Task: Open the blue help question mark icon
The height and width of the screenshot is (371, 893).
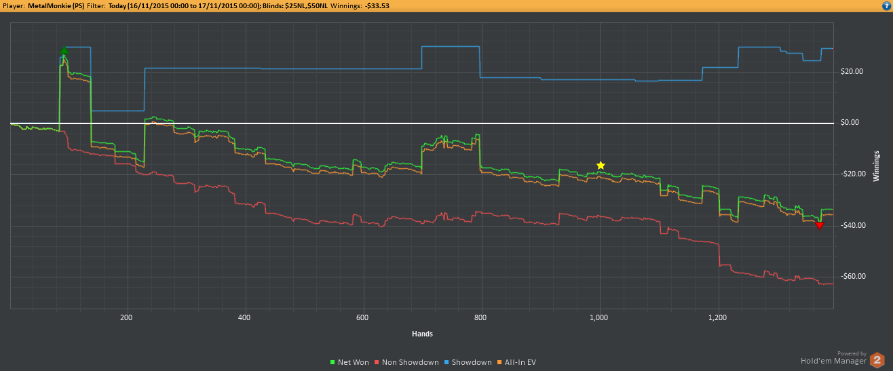Action: 885,5
